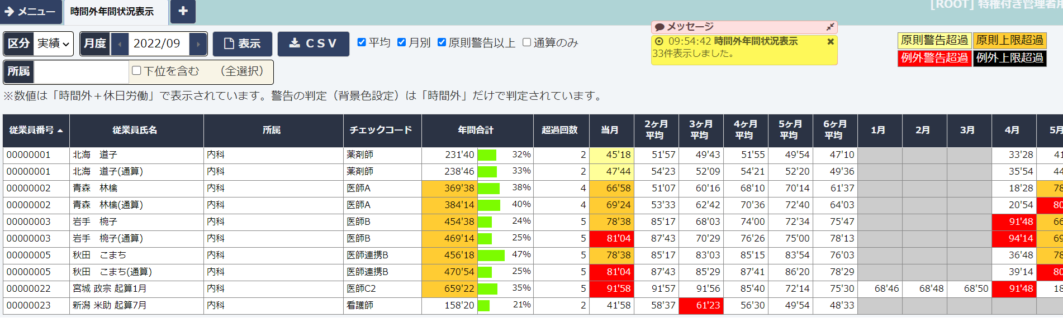1063x318 pixels.
Task: Select the 時間外年間状況表示 tab
Action: point(112,12)
